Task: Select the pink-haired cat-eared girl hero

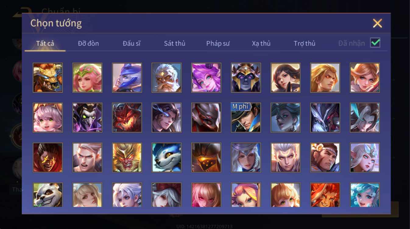Action: point(48,117)
